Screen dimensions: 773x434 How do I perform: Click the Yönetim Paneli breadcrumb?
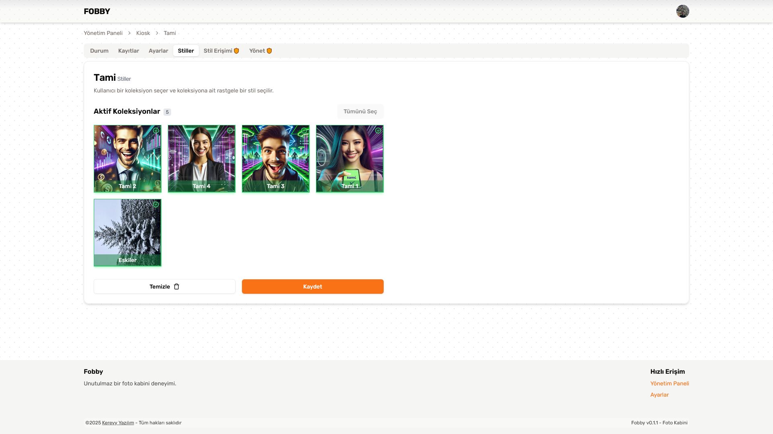tap(103, 33)
